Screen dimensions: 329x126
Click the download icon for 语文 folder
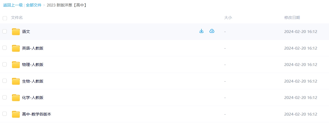click(201, 31)
